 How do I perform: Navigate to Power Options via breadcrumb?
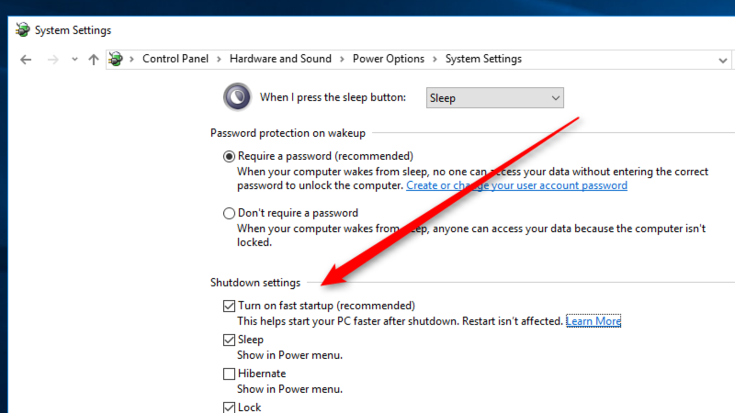coord(388,59)
